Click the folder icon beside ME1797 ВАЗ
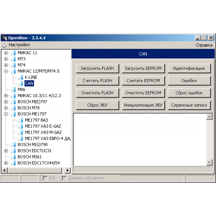216x216 pixels. click(x=21, y=120)
